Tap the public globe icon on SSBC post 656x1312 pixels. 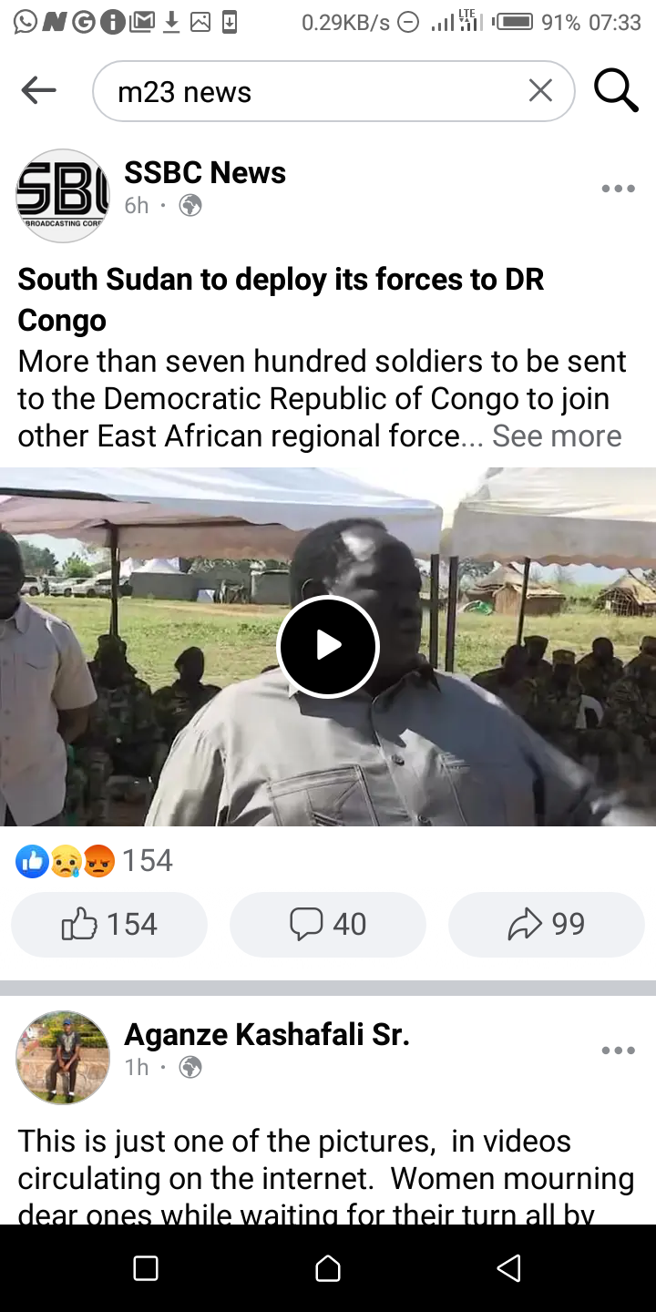190,206
